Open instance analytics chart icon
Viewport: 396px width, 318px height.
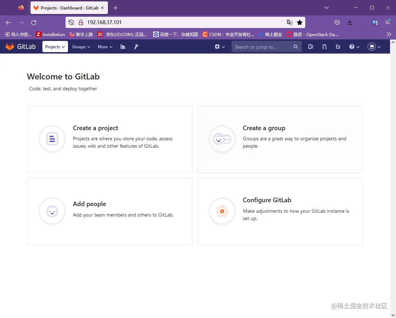click(123, 47)
